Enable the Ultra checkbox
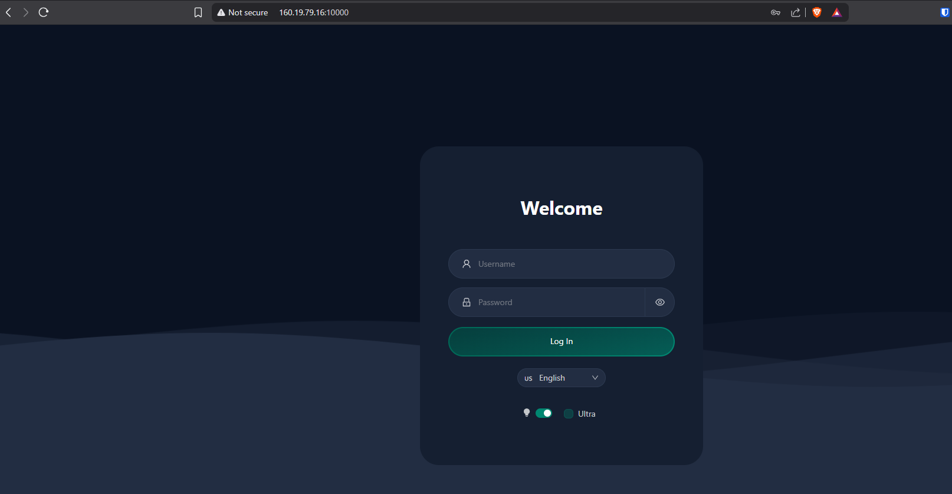This screenshot has width=952, height=494. (x=569, y=414)
